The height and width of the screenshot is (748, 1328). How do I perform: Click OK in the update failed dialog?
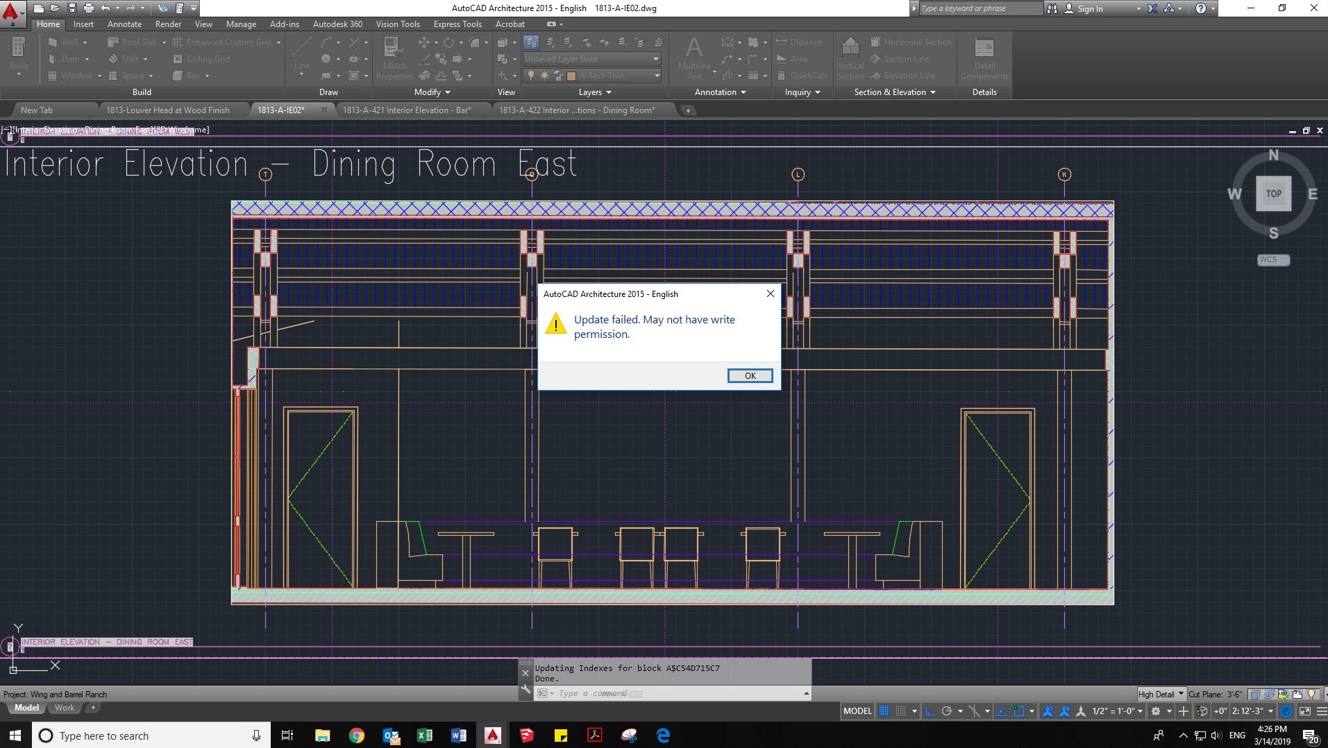[750, 375]
